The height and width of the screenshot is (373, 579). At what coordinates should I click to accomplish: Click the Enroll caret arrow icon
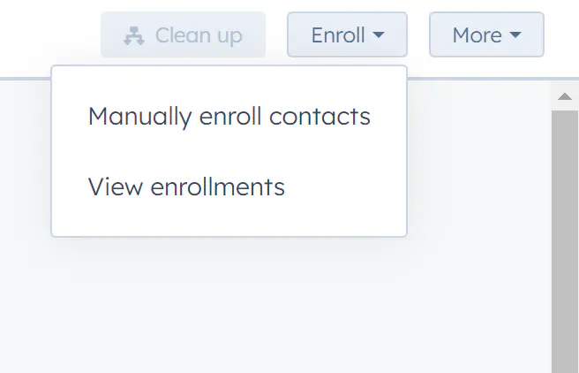(379, 34)
